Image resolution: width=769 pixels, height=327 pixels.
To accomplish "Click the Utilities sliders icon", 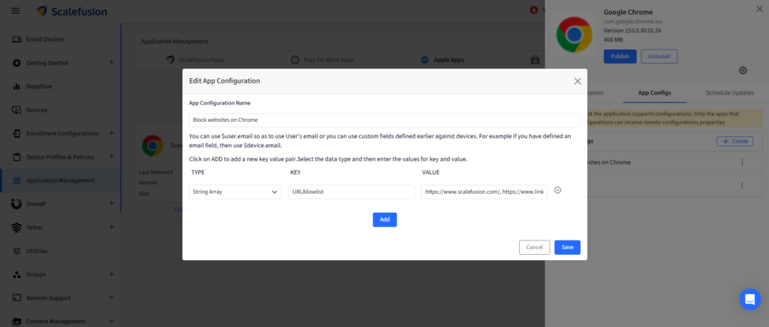I will tap(17, 251).
